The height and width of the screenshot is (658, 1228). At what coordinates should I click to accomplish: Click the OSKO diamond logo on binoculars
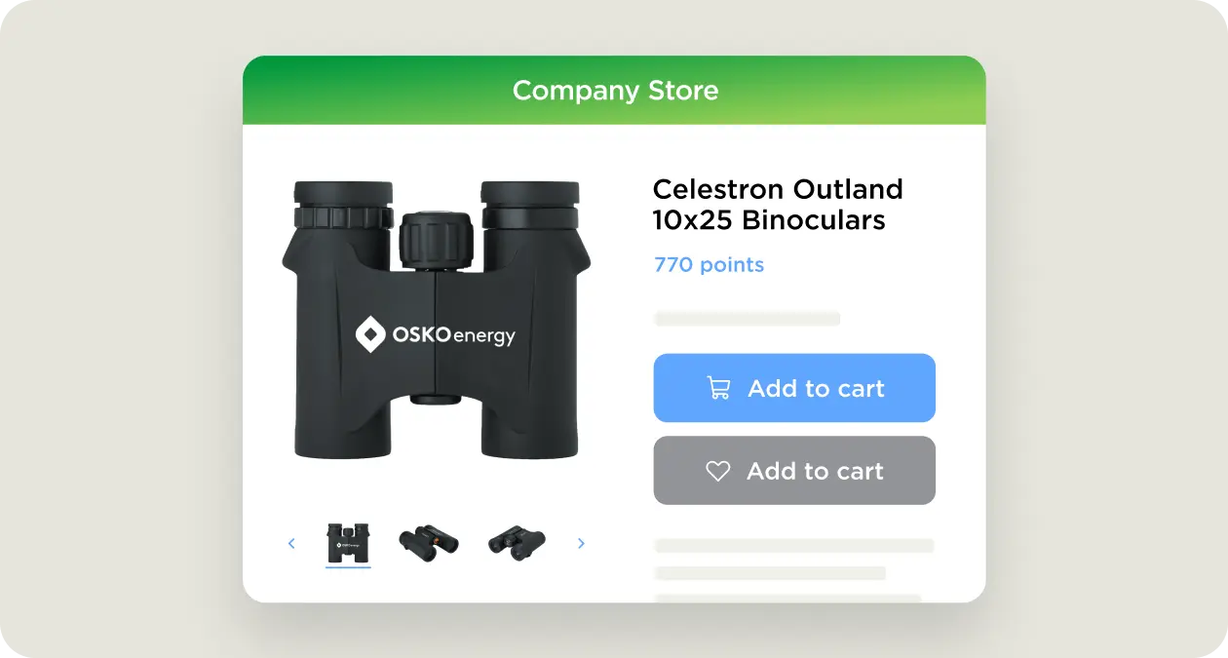point(370,334)
